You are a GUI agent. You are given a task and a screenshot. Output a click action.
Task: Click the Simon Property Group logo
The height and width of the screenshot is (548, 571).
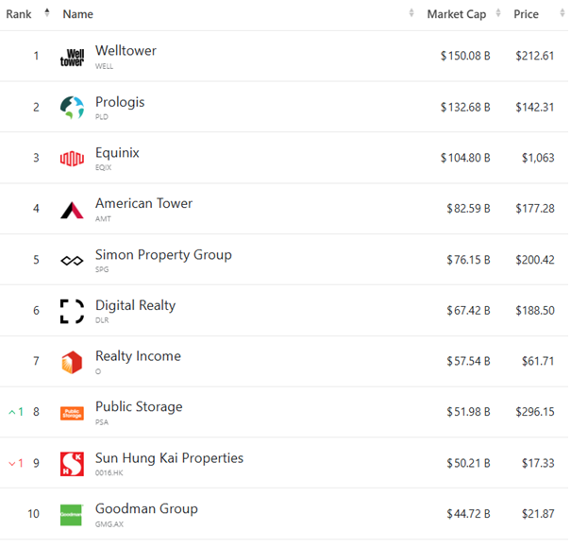(x=72, y=261)
